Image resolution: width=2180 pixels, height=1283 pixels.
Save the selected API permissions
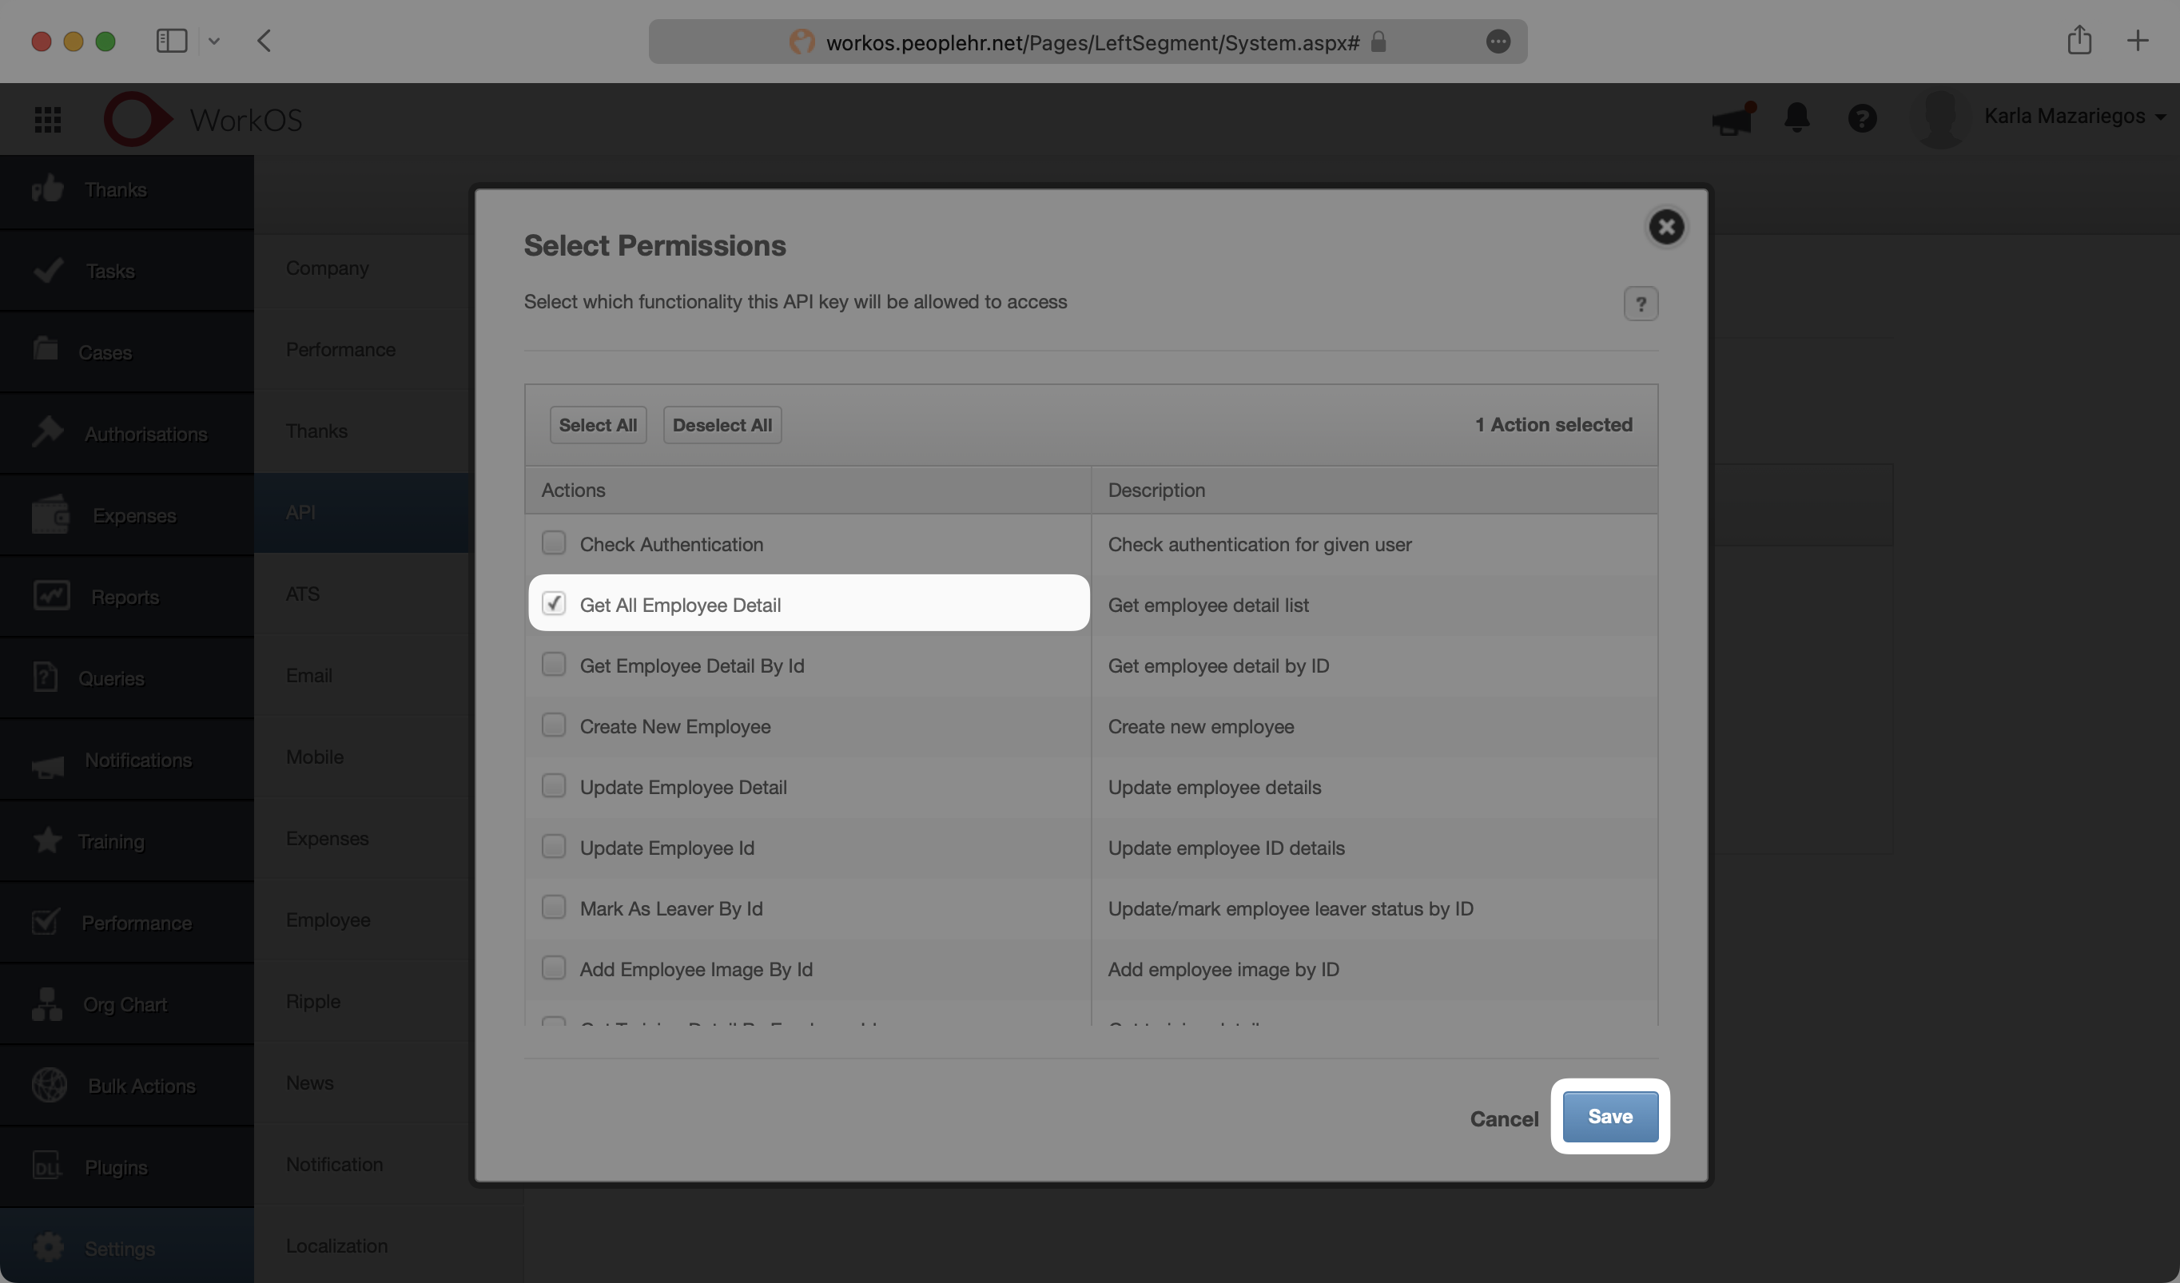pos(1609,1116)
